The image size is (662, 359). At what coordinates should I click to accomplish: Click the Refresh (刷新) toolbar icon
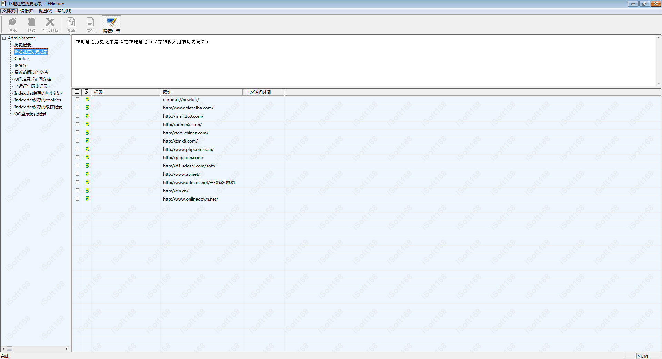pos(71,25)
